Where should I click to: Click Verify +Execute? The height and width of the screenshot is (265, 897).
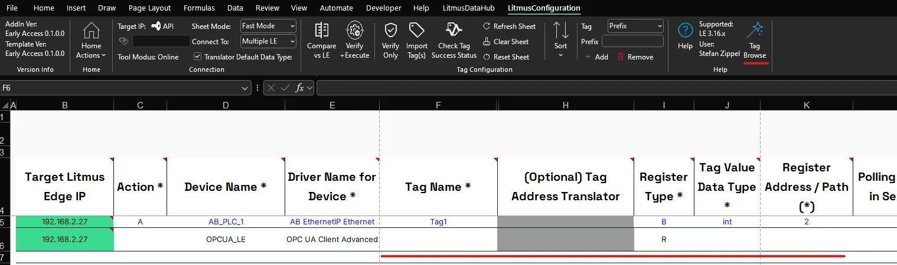(354, 41)
